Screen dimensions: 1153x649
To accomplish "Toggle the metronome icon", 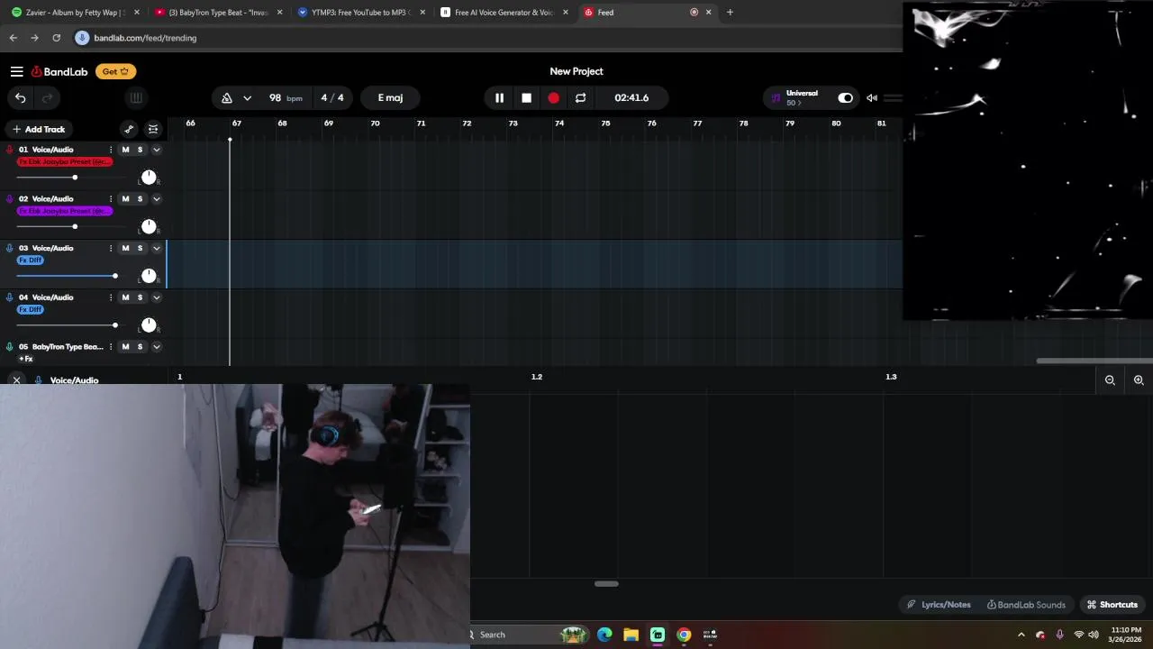I will [x=227, y=97].
